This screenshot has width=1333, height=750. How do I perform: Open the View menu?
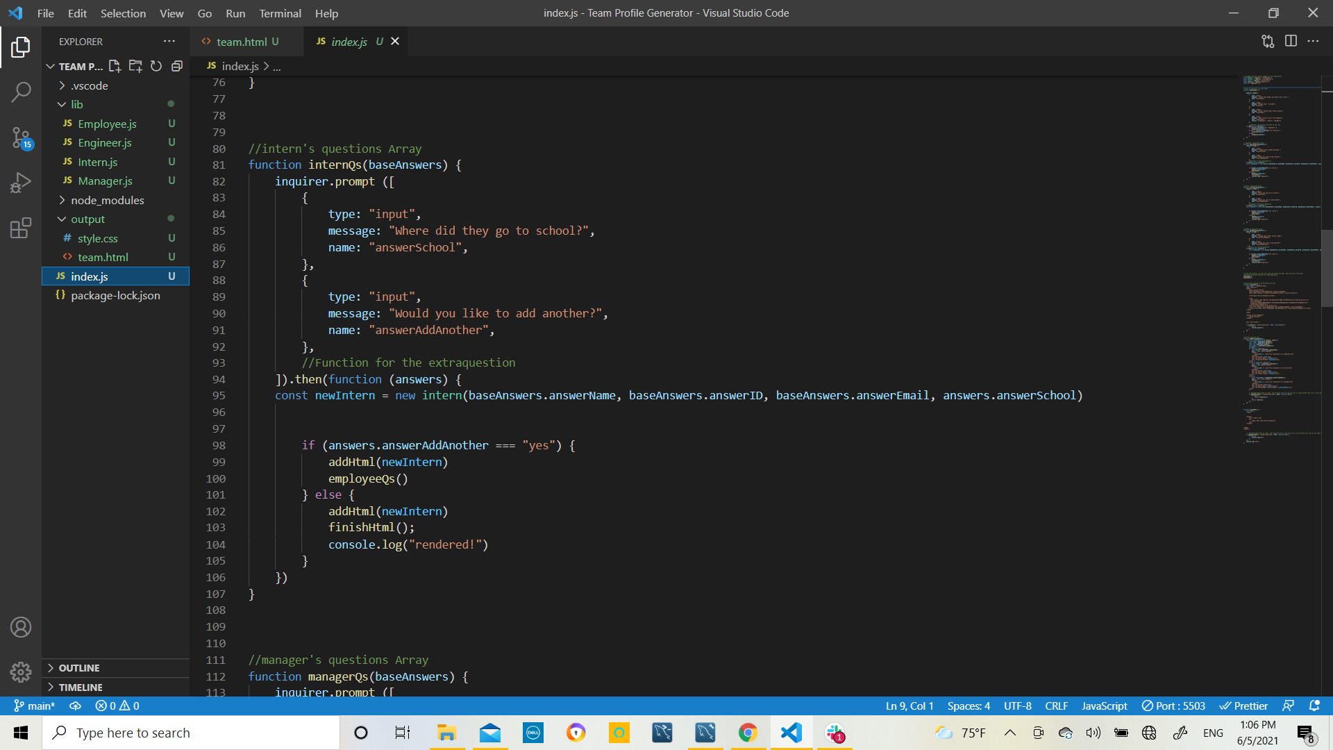(x=171, y=13)
